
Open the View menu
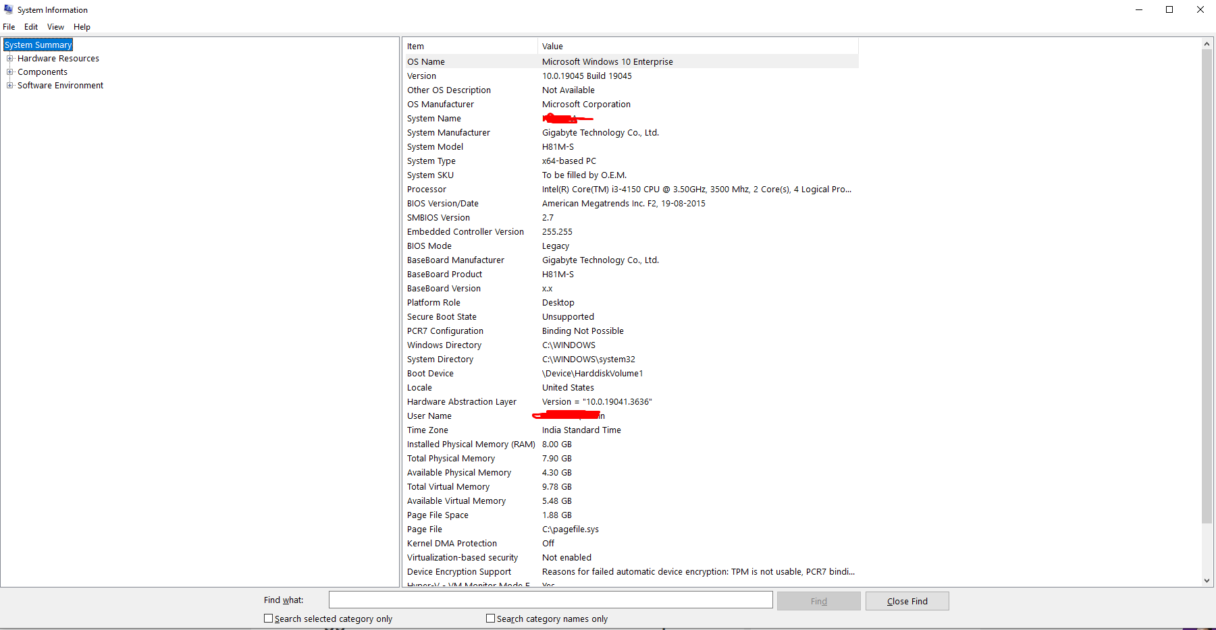(x=55, y=27)
